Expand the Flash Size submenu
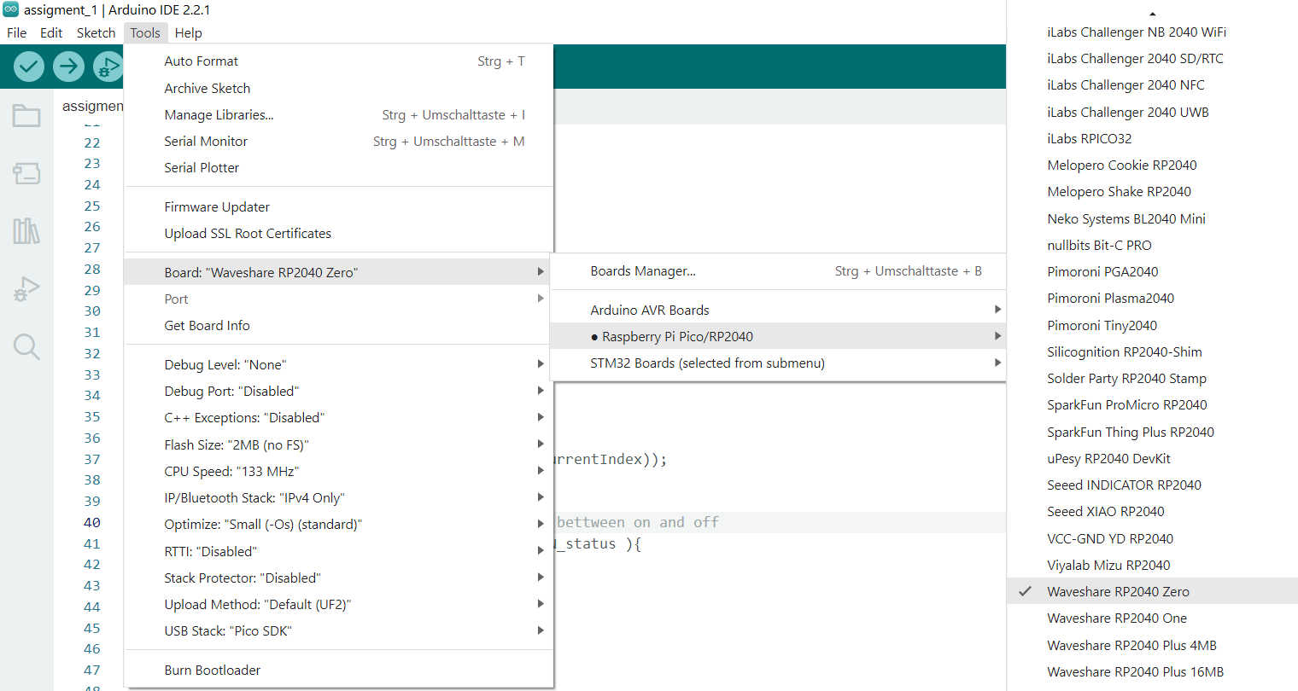This screenshot has width=1298, height=691. click(x=236, y=444)
